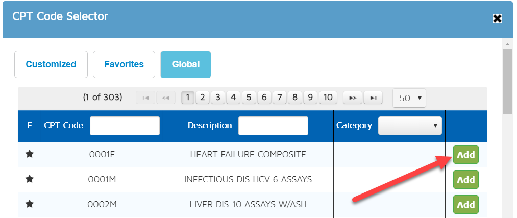Image resolution: width=517 pixels, height=218 pixels.
Task: Open the Category filter dropdown
Action: (x=410, y=126)
